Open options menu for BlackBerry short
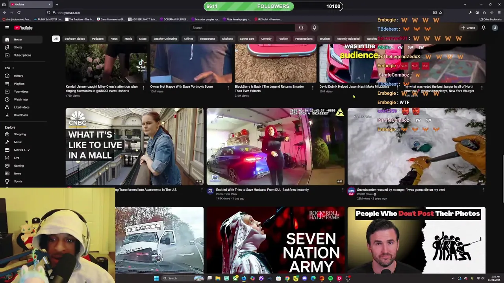 [x=313, y=88]
